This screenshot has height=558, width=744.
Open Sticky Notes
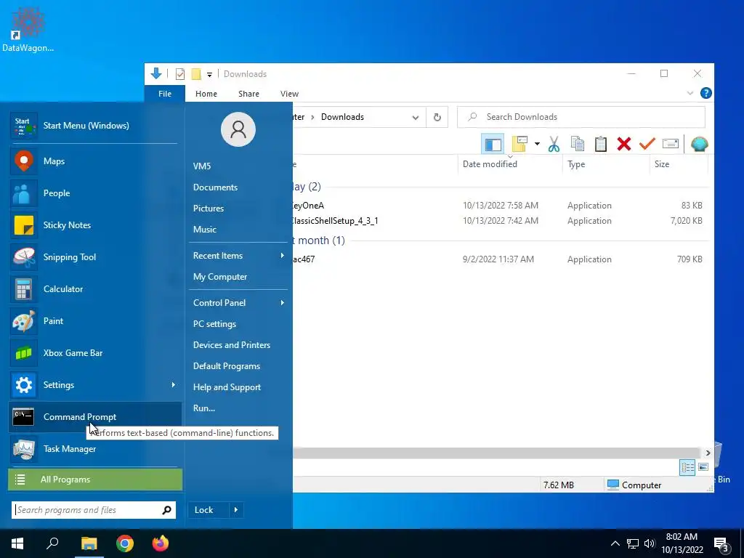coord(95,225)
